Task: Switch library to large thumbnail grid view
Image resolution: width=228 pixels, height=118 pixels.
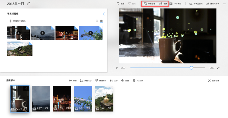Action: pos(97,21)
